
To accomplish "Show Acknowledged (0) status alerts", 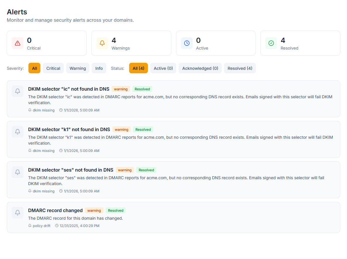I will 200,68.
